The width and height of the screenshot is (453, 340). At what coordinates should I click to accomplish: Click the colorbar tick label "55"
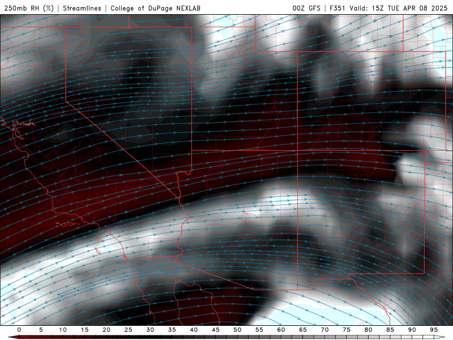pyautogui.click(x=259, y=330)
